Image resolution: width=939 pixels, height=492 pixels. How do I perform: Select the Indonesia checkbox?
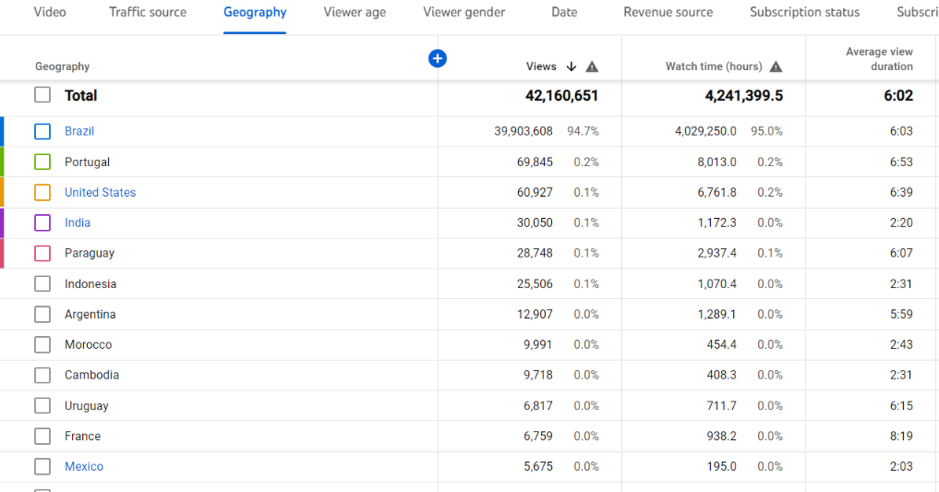coord(42,283)
